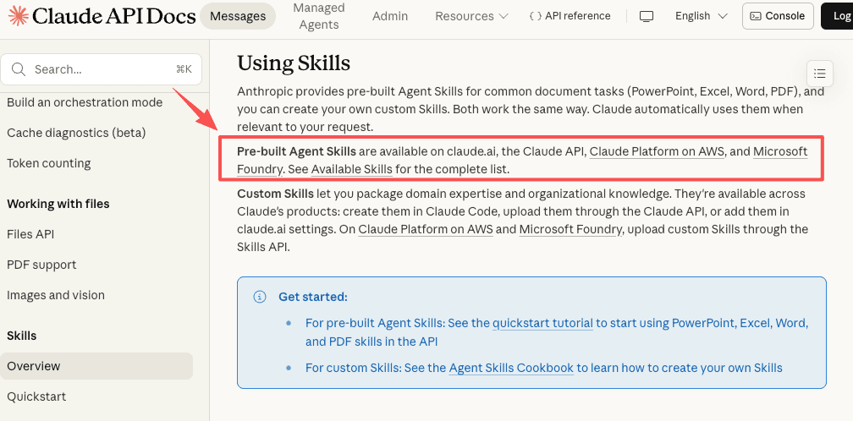Viewport: 853px width, 421px height.
Task: Open Build an orchestration mode page
Action: [x=85, y=102]
